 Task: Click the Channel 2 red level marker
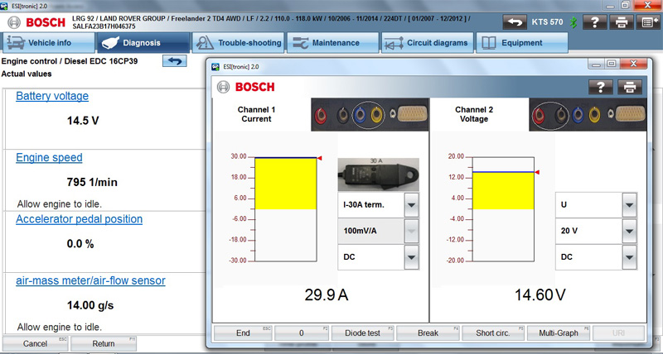pyautogui.click(x=537, y=172)
